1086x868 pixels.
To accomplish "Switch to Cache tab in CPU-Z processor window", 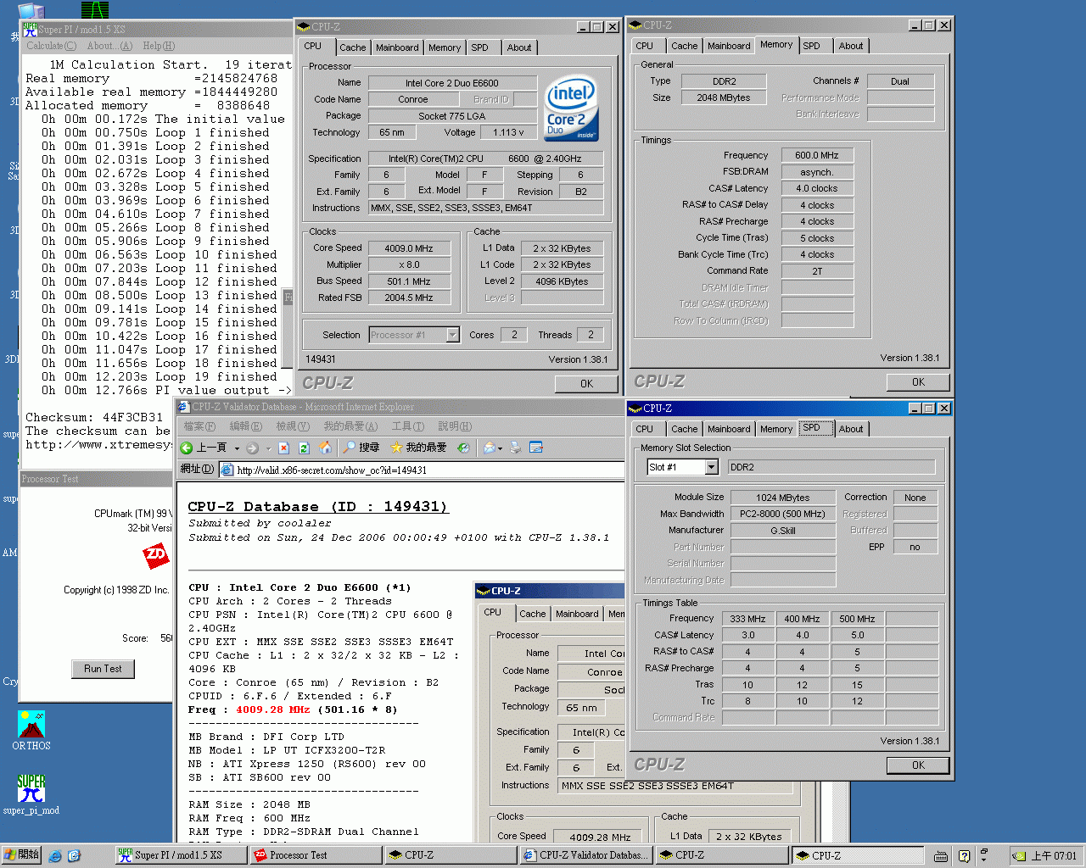I will click(x=353, y=47).
